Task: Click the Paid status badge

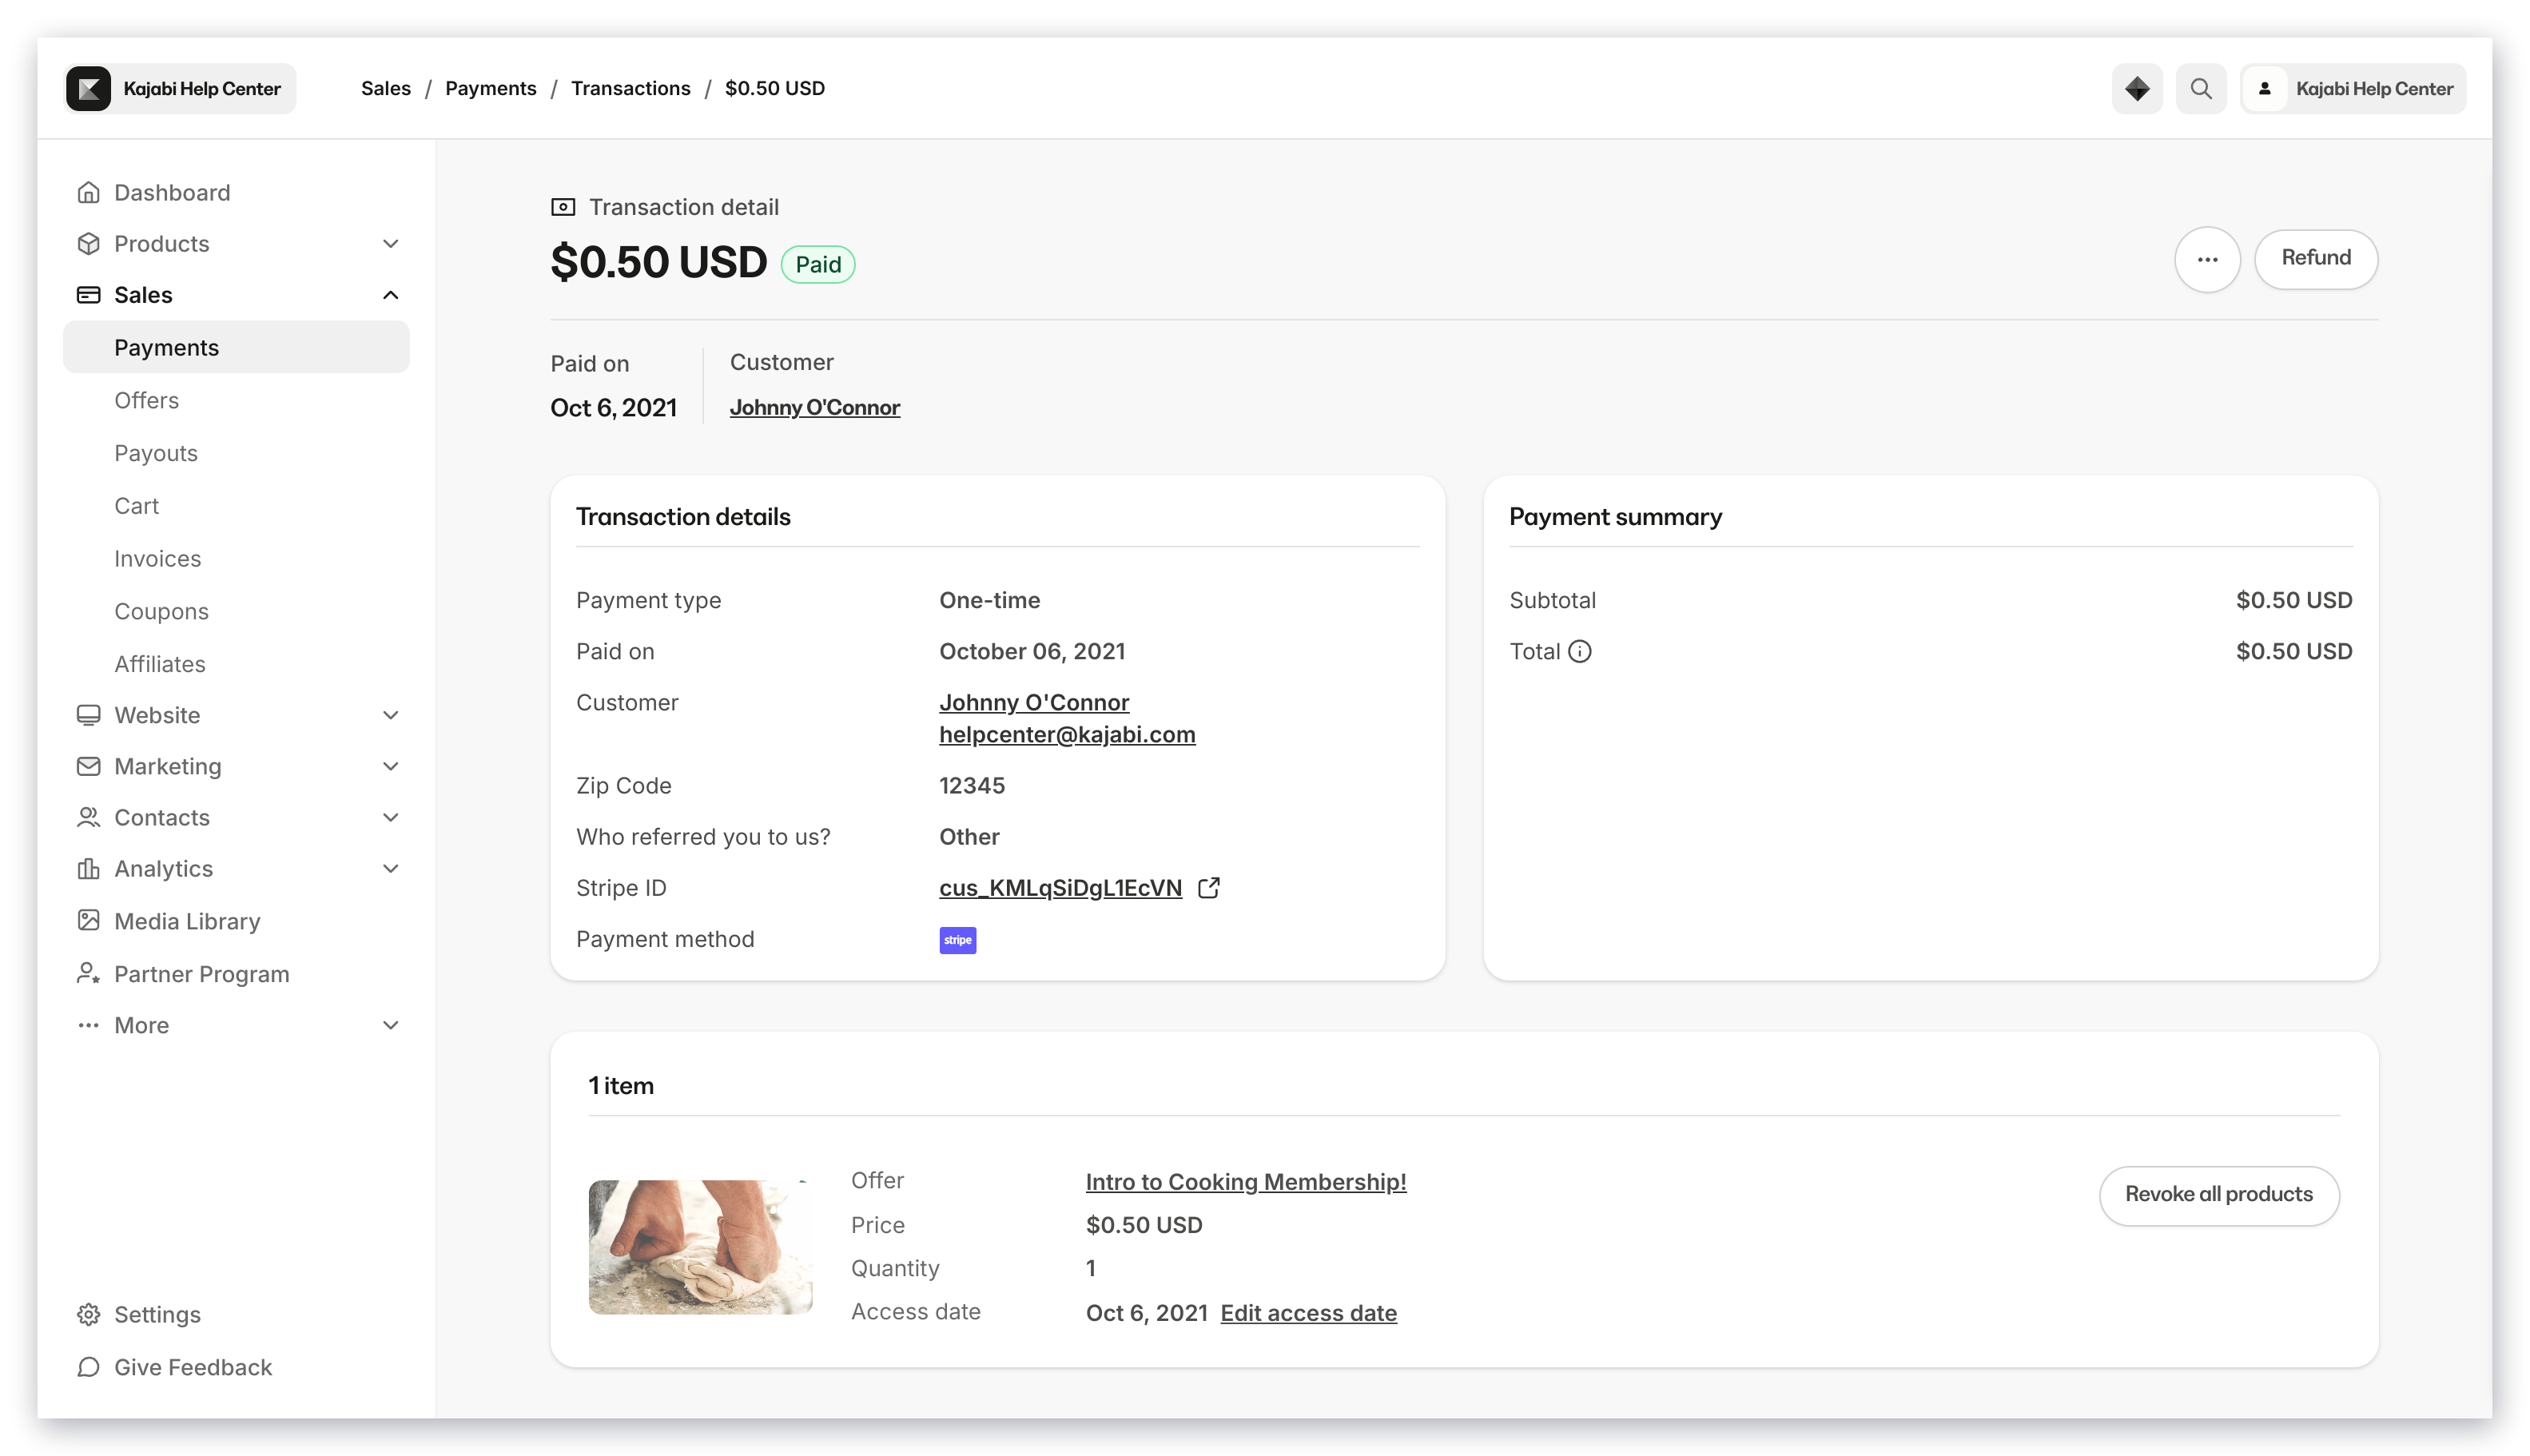Action: click(817, 264)
